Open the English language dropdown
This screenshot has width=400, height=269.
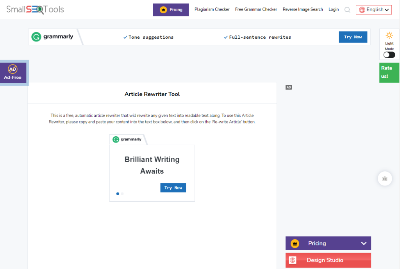(x=374, y=10)
